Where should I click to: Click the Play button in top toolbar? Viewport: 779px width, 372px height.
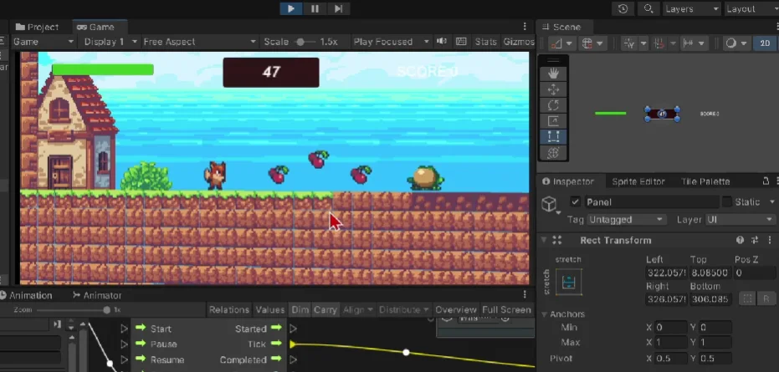pyautogui.click(x=290, y=8)
